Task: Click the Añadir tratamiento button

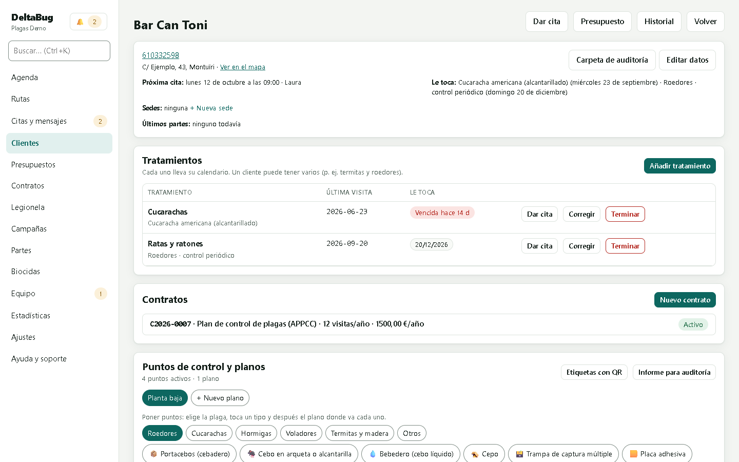Action: [x=680, y=166]
